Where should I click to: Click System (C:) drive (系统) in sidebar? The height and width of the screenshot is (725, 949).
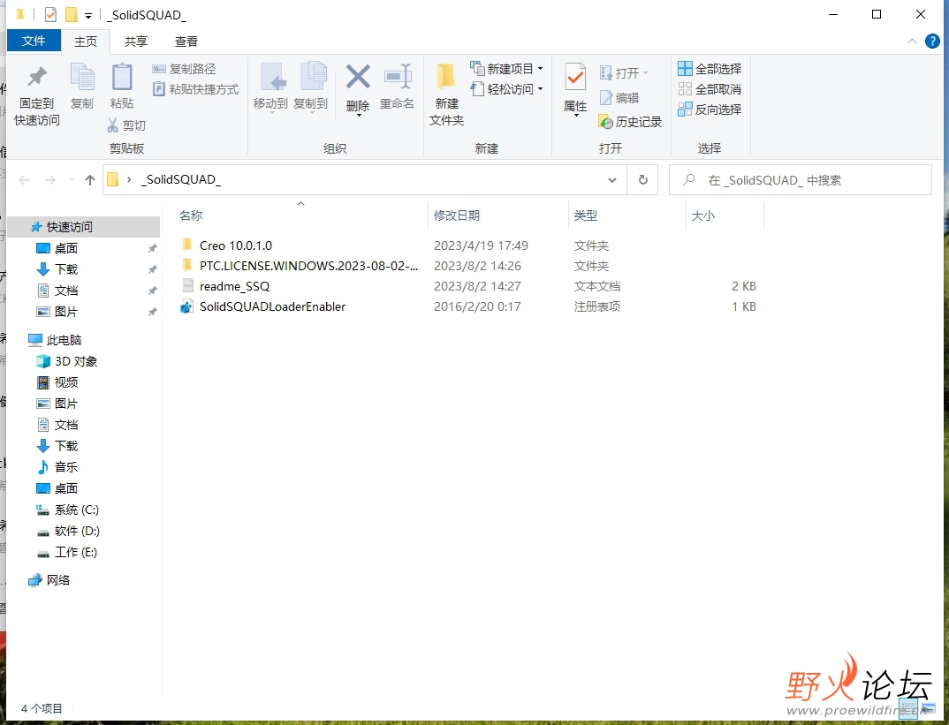pos(76,510)
